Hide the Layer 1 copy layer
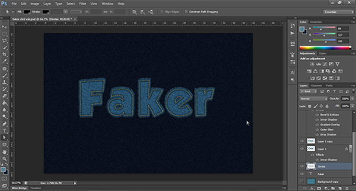Image resolution: width=356 pixels, height=191 pixels. pyautogui.click(x=302, y=141)
